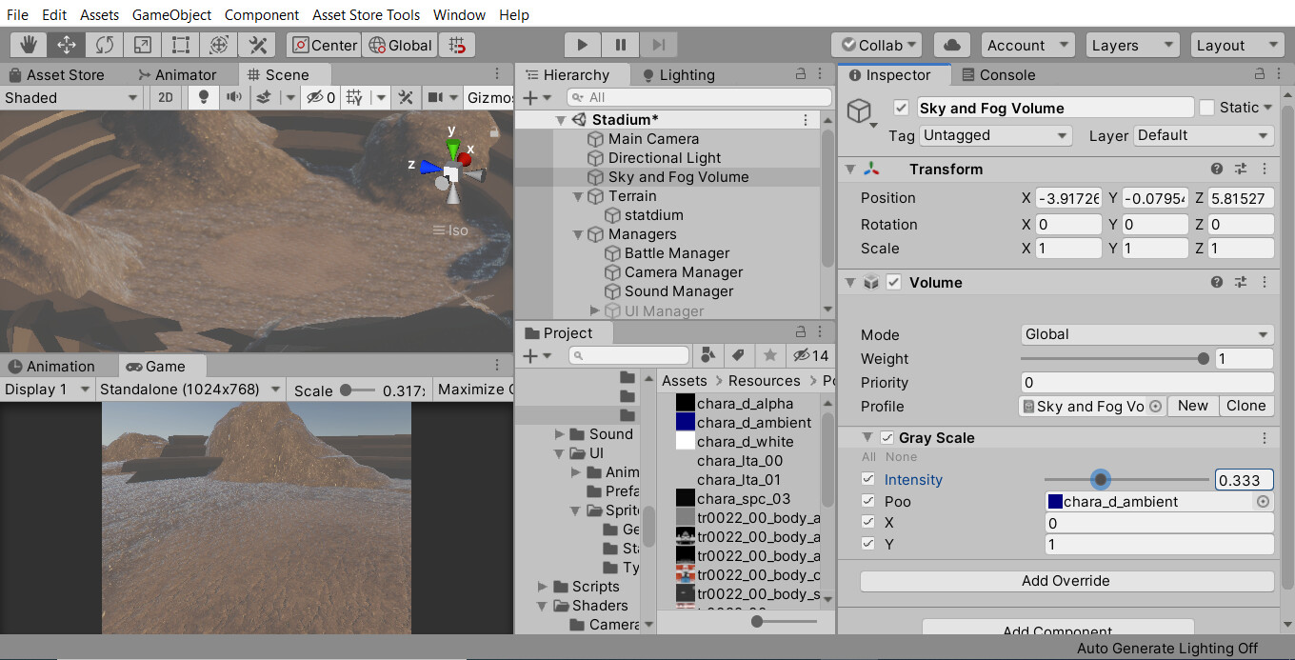Select the Rotate tool

103,44
